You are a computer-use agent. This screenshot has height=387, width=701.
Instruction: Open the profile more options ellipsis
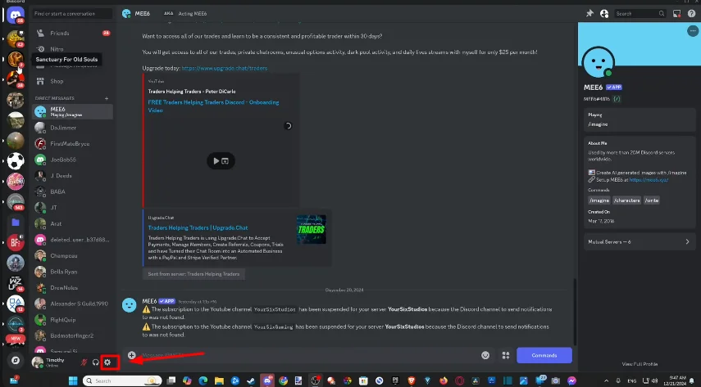pyautogui.click(x=693, y=31)
